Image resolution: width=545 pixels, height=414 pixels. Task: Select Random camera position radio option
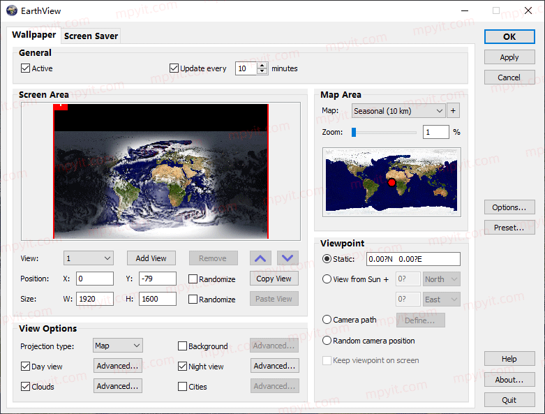tap(327, 341)
